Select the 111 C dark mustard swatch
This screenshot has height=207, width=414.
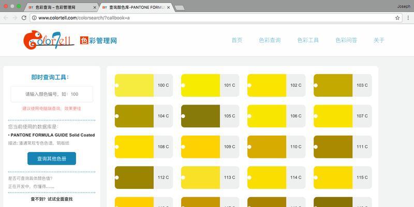(343, 147)
